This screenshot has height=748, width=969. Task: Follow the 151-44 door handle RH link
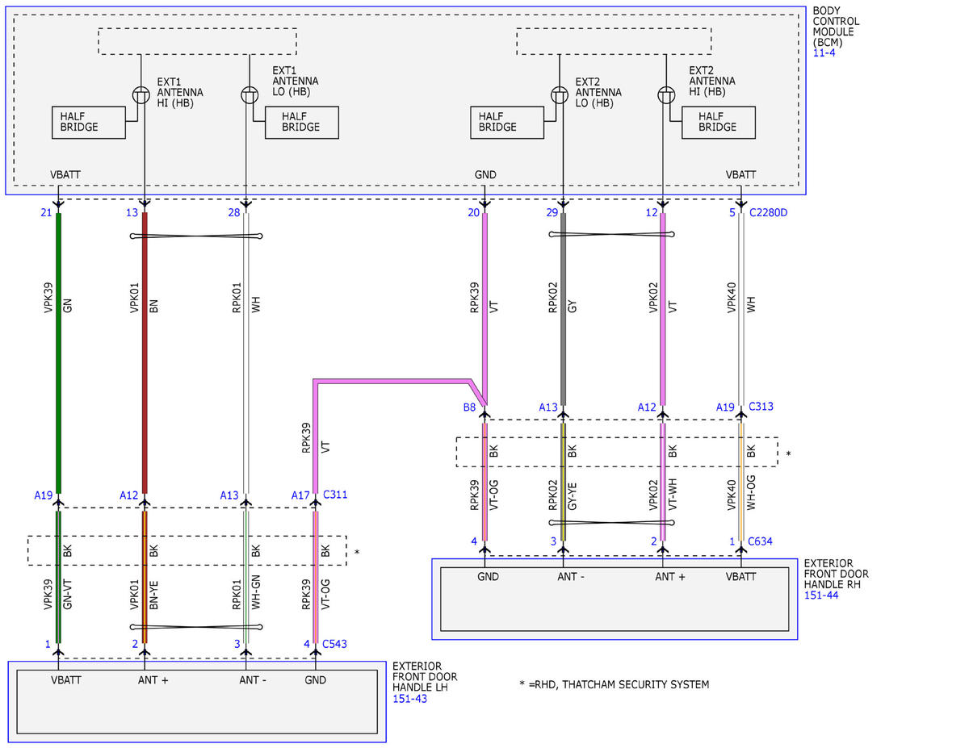coord(822,595)
